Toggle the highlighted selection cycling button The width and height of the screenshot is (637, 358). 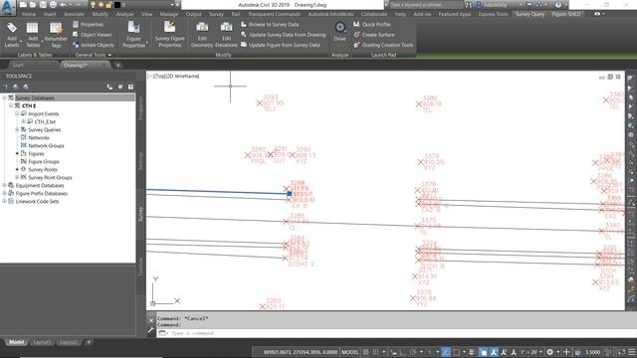tap(484, 352)
